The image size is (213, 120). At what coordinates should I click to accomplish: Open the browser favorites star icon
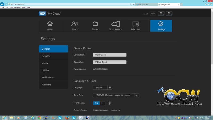pos(208,4)
